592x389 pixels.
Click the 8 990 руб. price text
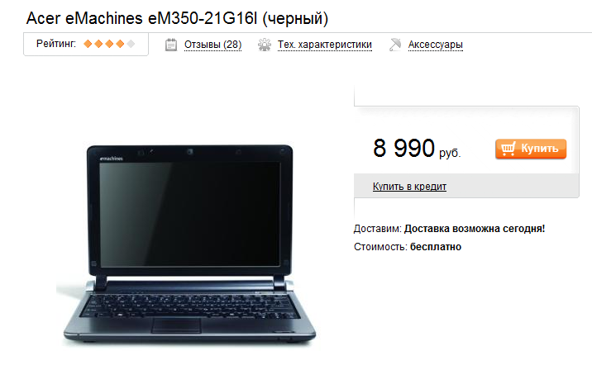(x=417, y=149)
